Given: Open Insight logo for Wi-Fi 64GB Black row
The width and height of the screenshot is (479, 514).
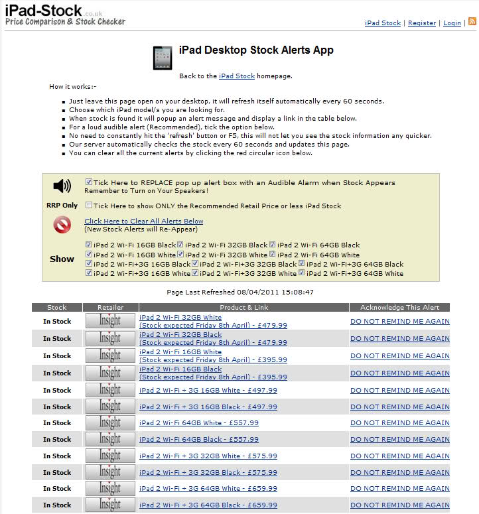Looking at the screenshot, I should [x=110, y=439].
